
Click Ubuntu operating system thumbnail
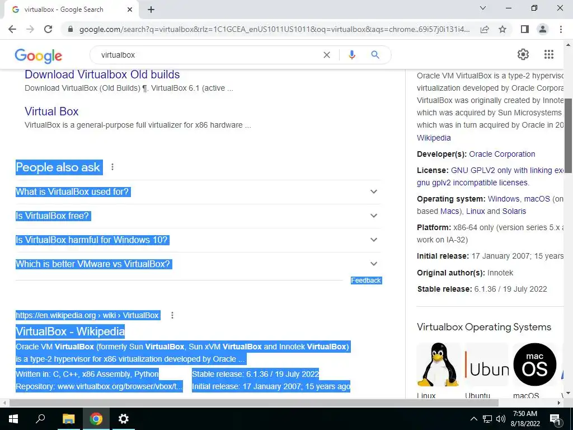486,365
